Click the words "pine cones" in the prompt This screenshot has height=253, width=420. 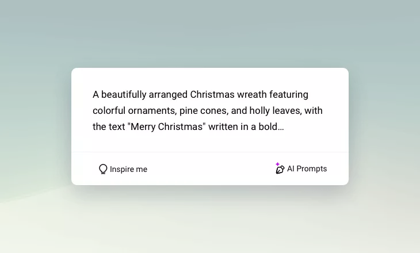(204, 111)
